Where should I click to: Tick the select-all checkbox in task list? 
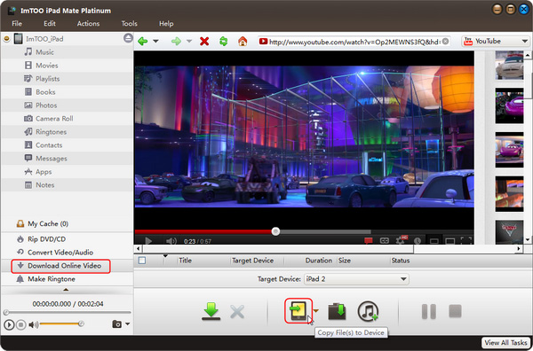(x=142, y=261)
